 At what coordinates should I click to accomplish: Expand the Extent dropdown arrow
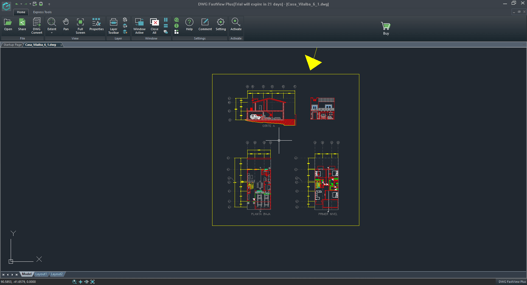(x=52, y=33)
